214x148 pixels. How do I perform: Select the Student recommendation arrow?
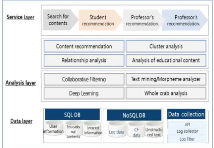click(100, 20)
